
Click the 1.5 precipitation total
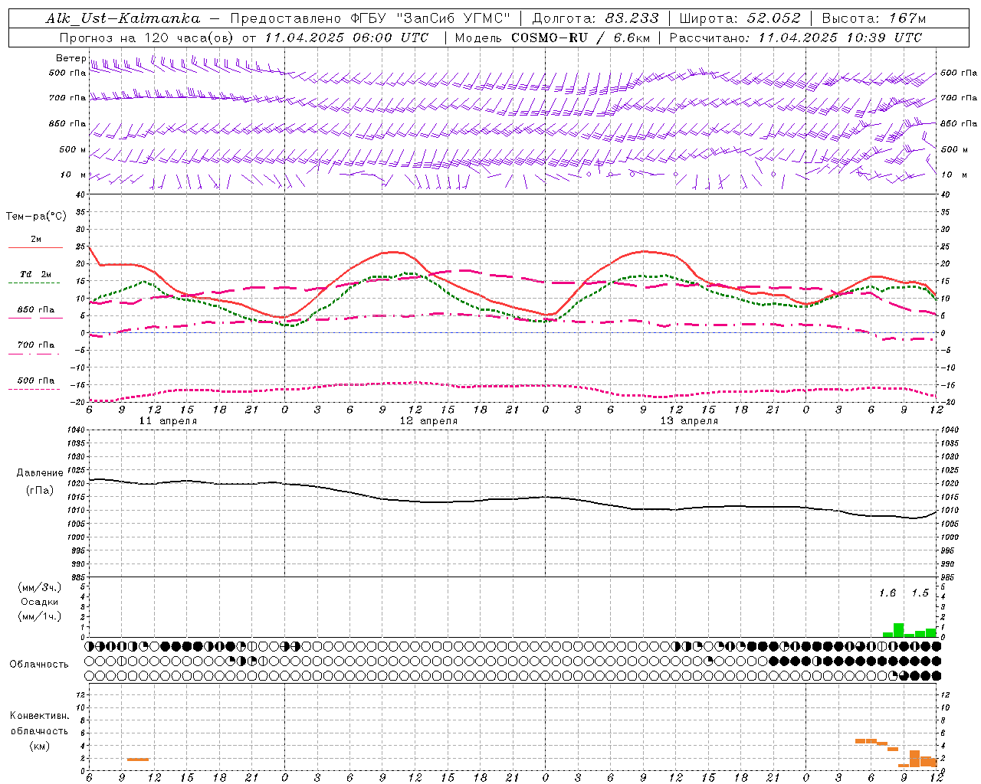click(x=920, y=593)
